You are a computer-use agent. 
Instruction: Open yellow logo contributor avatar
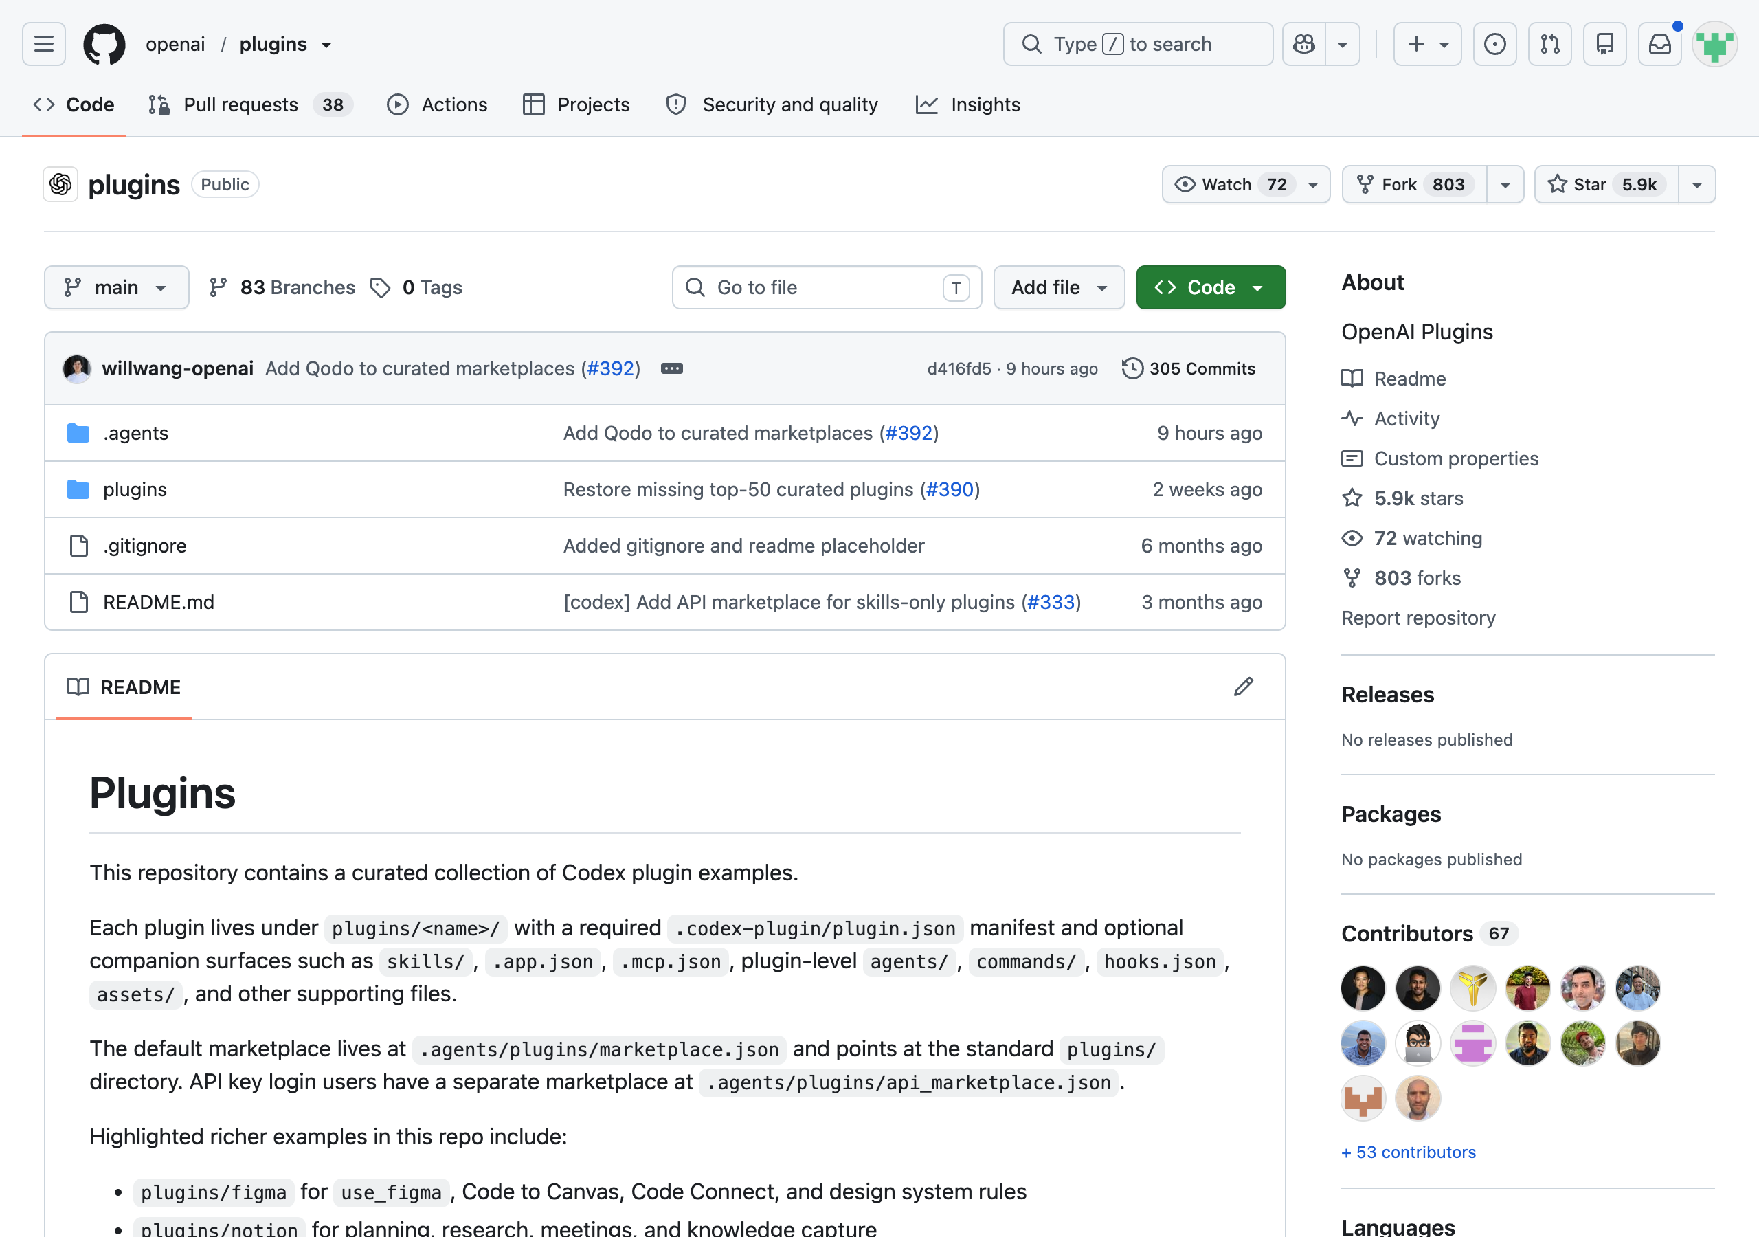pos(1473,988)
